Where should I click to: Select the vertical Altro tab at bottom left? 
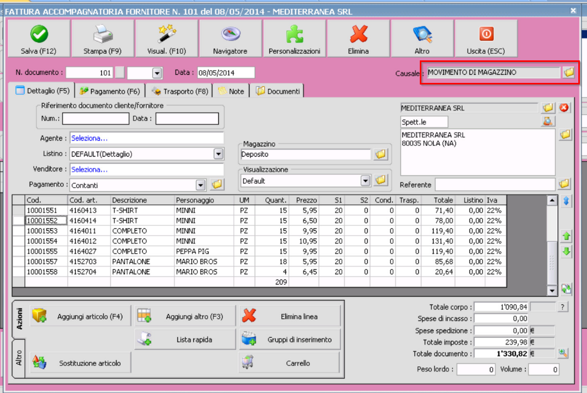tap(19, 358)
